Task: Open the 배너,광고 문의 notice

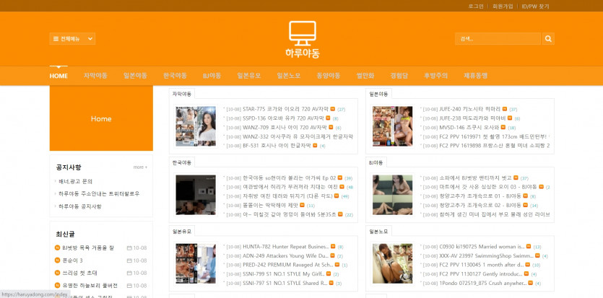Action: [75, 181]
